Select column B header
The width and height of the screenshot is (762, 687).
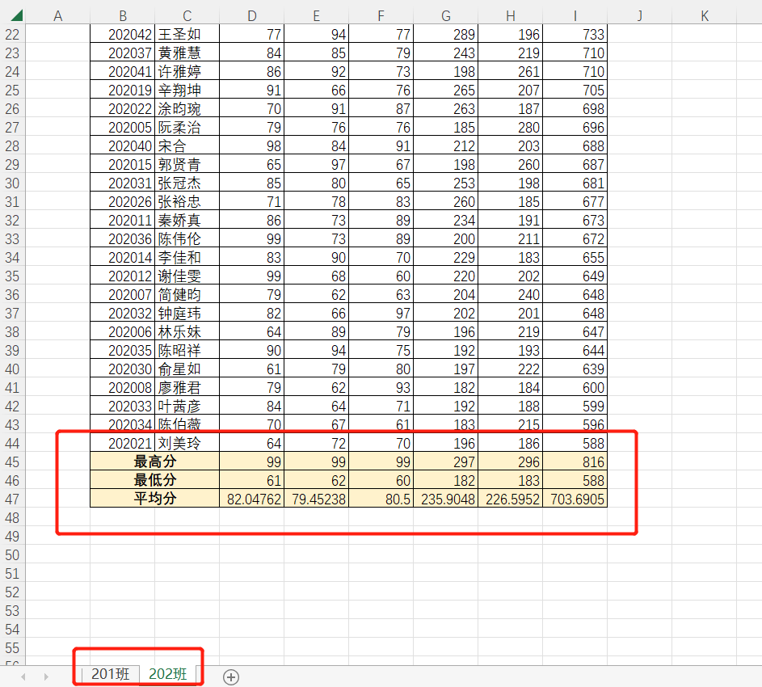click(123, 16)
